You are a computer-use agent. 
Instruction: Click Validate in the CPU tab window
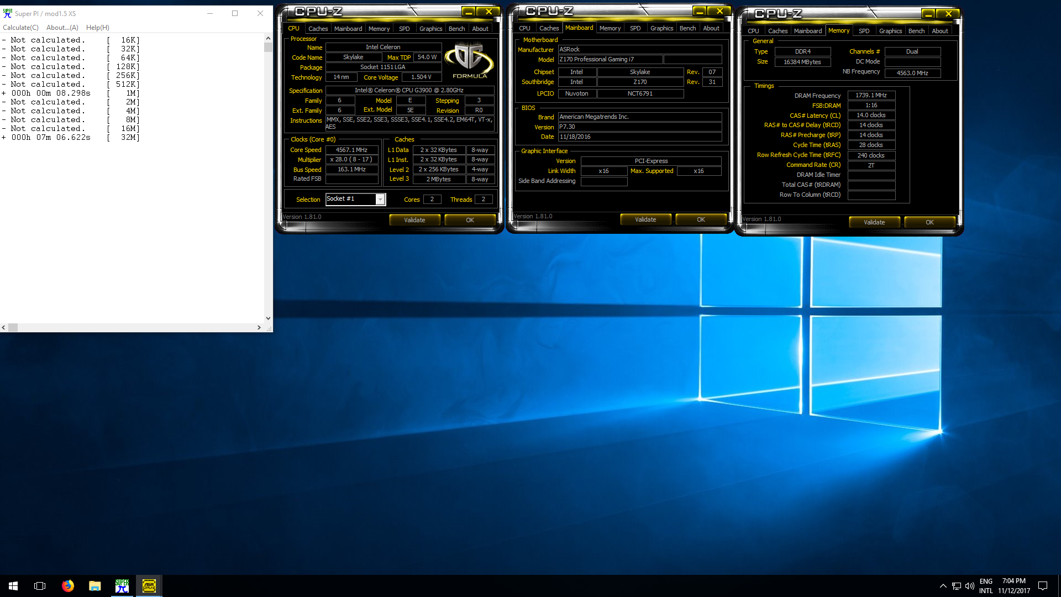[414, 220]
